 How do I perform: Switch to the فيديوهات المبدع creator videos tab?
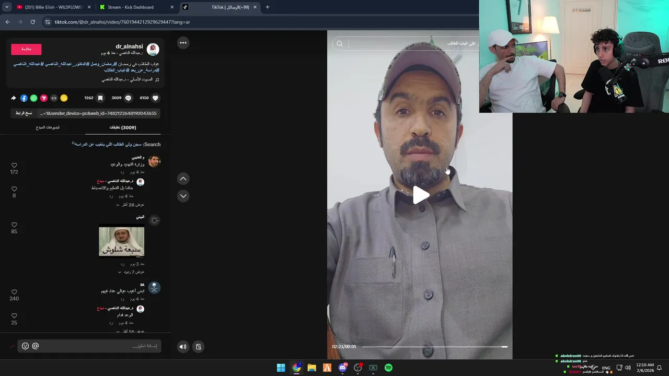click(48, 127)
